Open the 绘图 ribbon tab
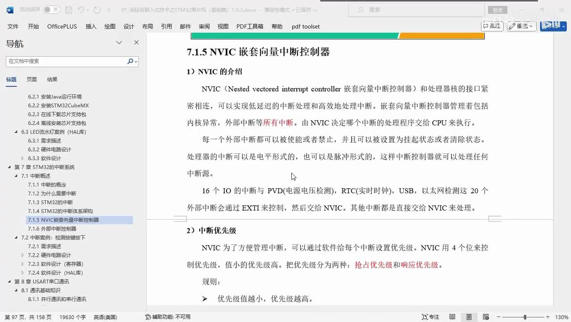Screen dimensions: 571x322 110,26
